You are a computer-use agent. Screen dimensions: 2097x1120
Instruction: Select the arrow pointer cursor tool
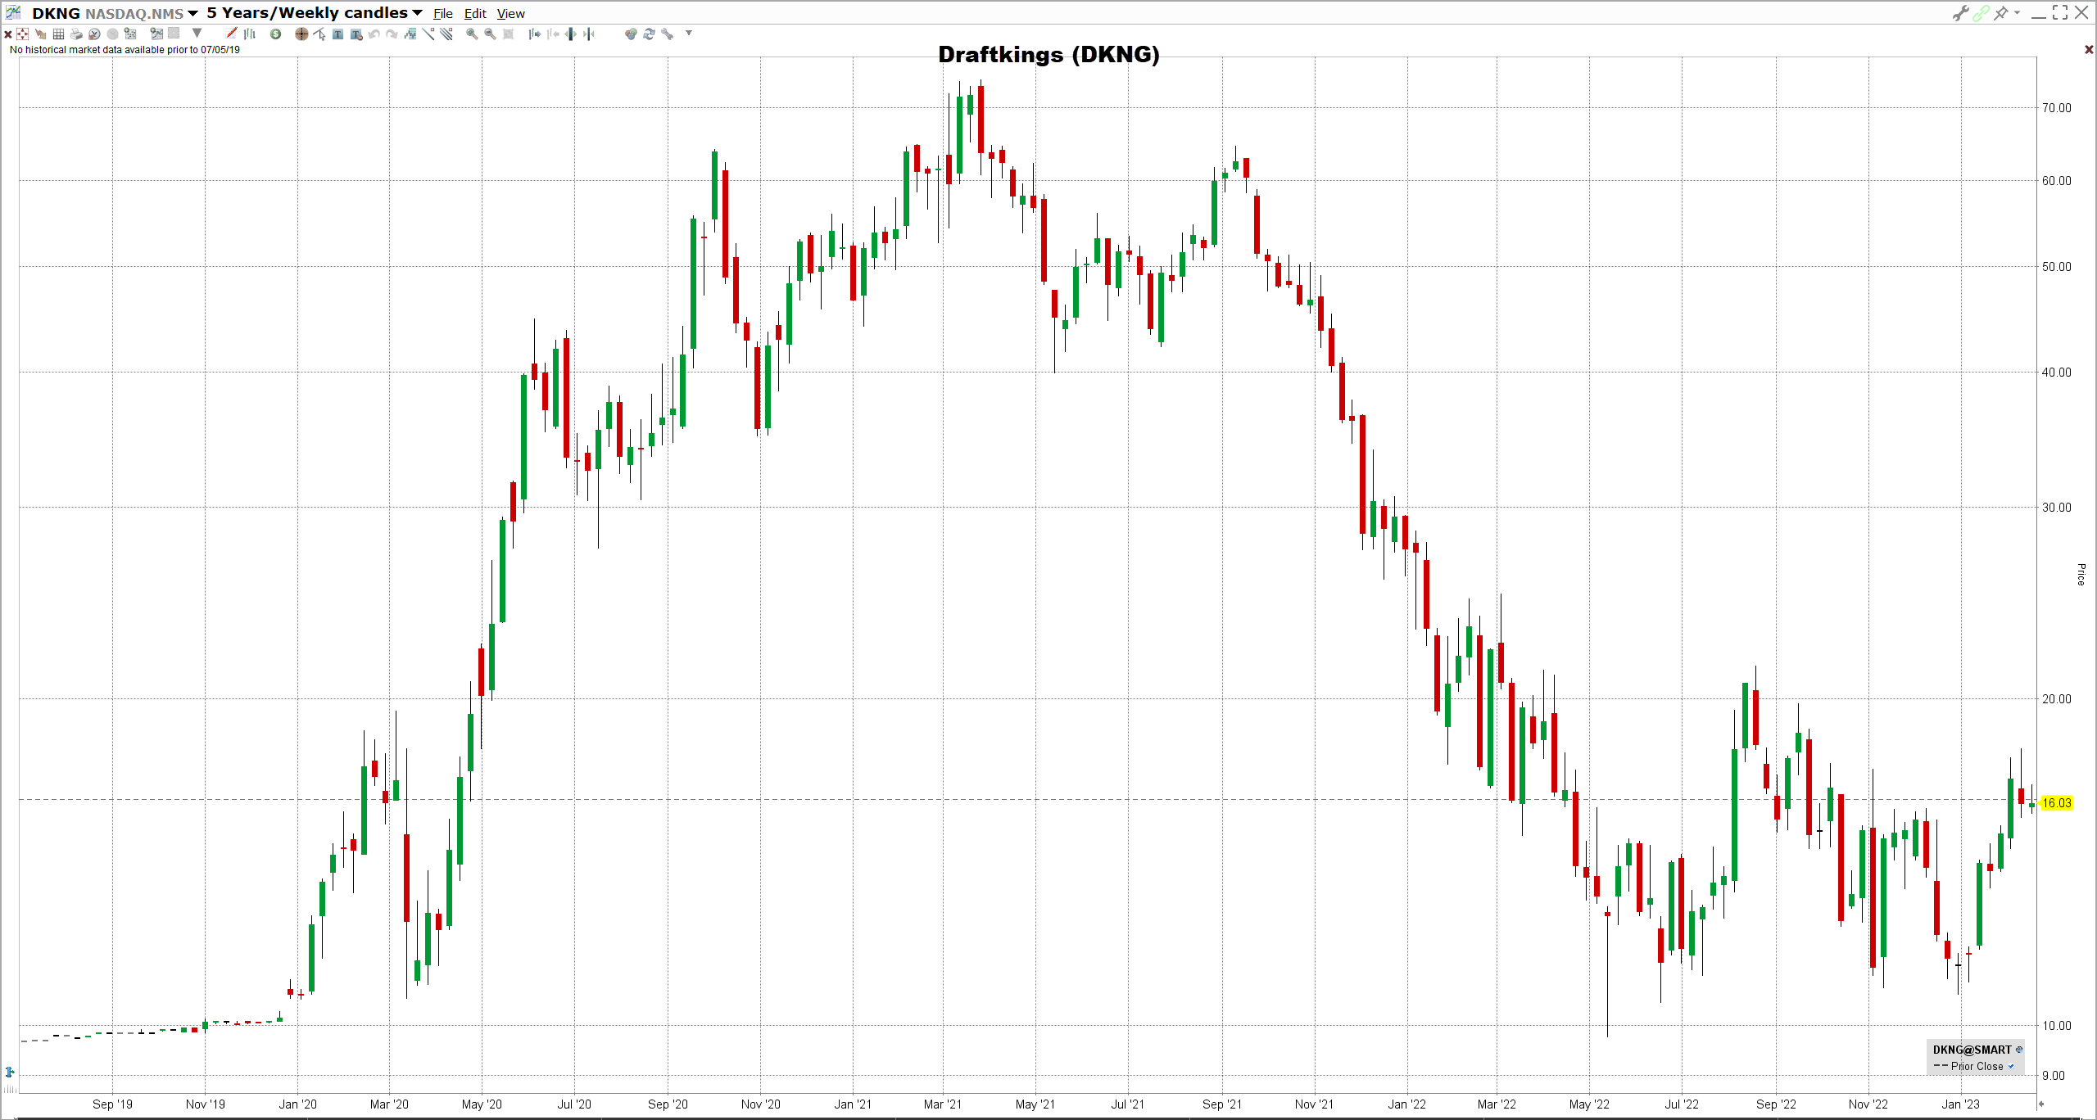319,34
